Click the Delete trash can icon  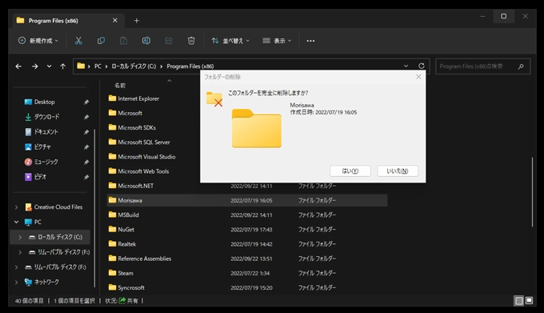191,41
